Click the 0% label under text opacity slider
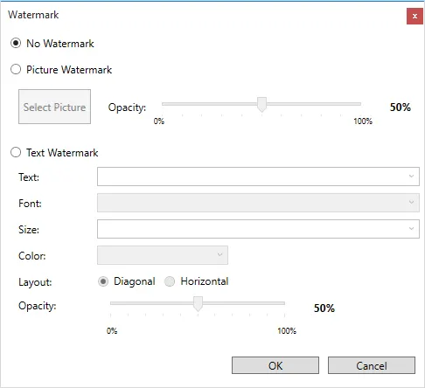The width and height of the screenshot is (425, 388). pyautogui.click(x=112, y=330)
